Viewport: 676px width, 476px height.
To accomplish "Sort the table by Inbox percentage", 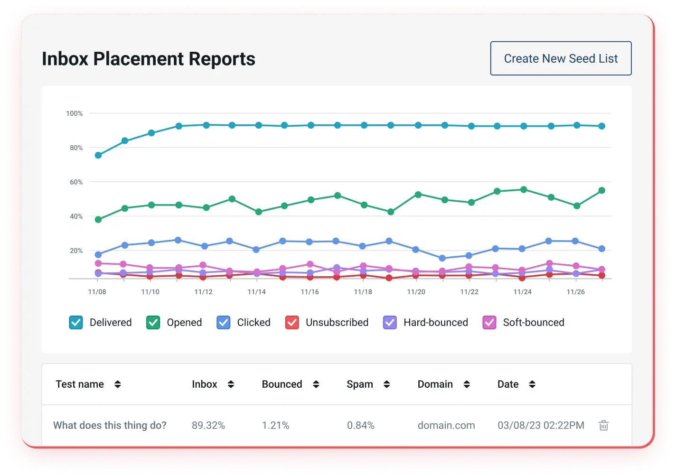I will pos(231,384).
